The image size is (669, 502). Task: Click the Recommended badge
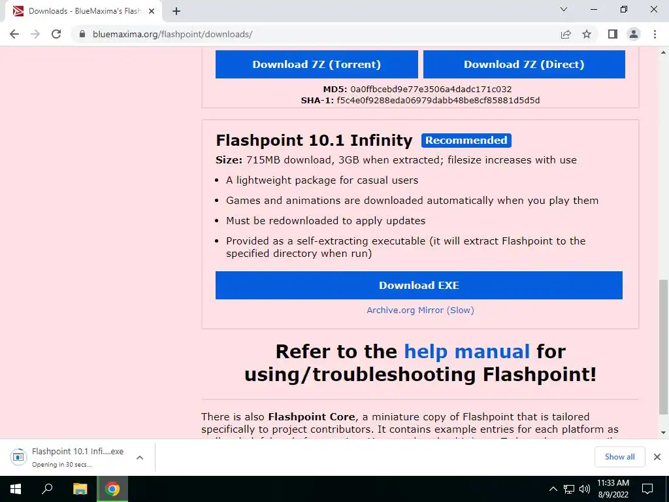[x=466, y=141]
